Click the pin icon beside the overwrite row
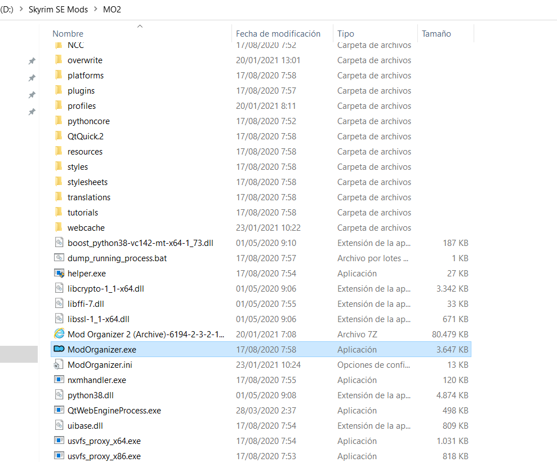The height and width of the screenshot is (462, 557). click(32, 61)
